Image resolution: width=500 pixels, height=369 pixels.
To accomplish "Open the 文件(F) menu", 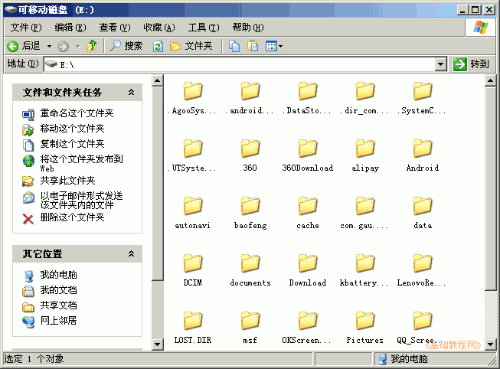I will pos(26,28).
